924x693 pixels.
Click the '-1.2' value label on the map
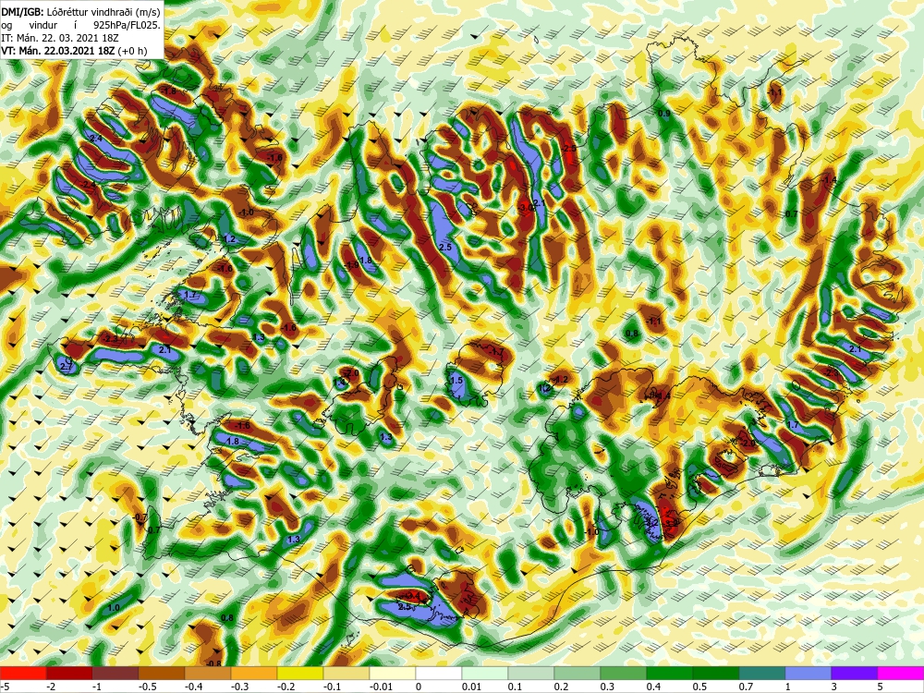pos(561,380)
